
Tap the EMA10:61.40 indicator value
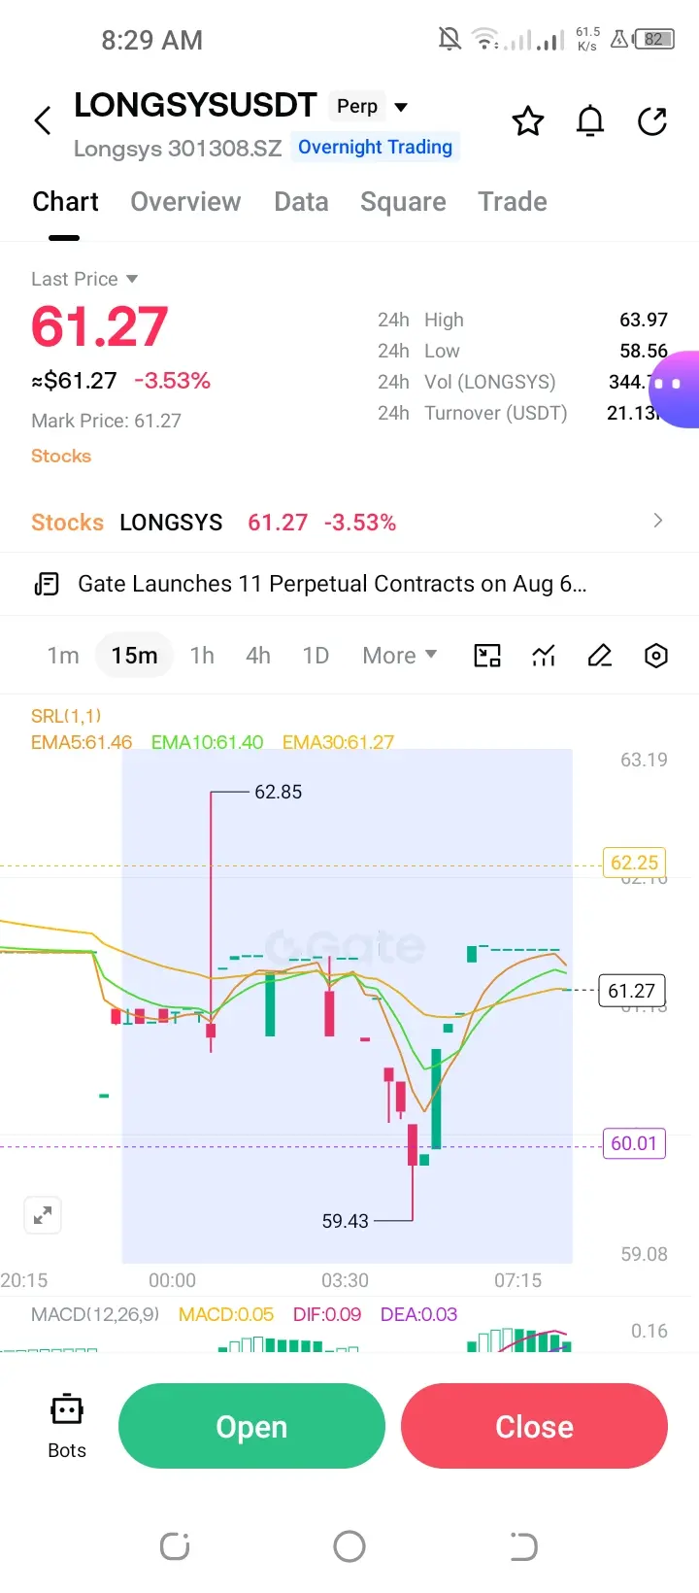point(207,742)
